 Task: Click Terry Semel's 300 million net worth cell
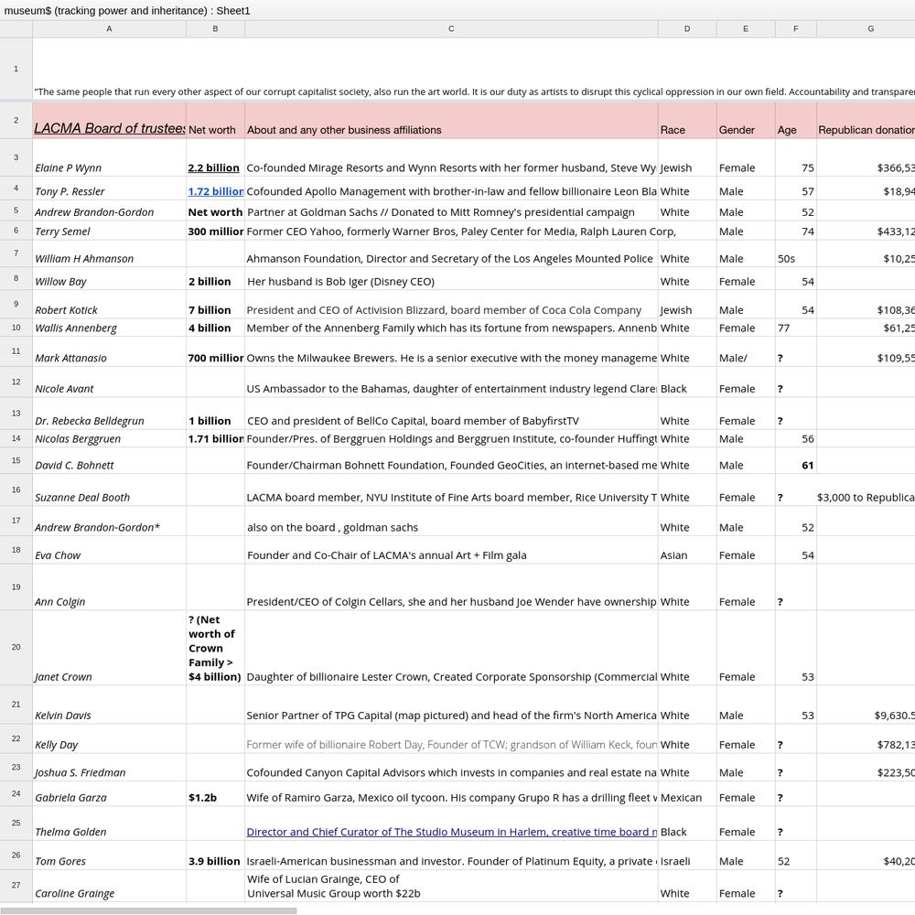pyautogui.click(x=215, y=231)
